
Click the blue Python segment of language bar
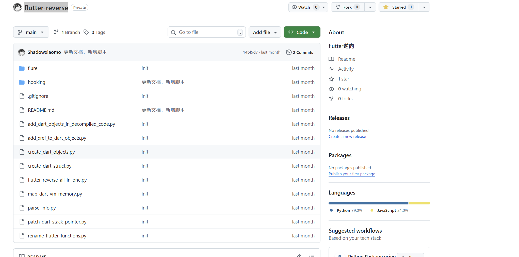368,203
